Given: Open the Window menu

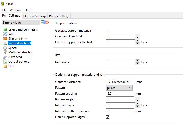Looking at the screenshot, I should [16, 10].
